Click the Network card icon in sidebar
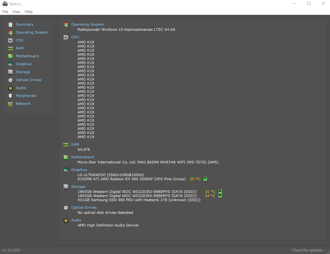Image resolution: width=330 pixels, height=254 pixels. [10, 104]
